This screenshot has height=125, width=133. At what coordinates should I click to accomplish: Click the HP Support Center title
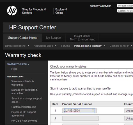pos(33,27)
